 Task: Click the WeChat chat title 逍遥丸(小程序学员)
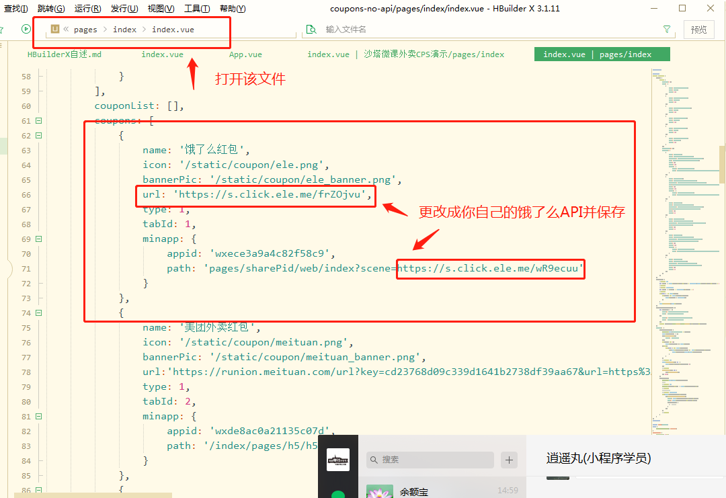(x=598, y=458)
